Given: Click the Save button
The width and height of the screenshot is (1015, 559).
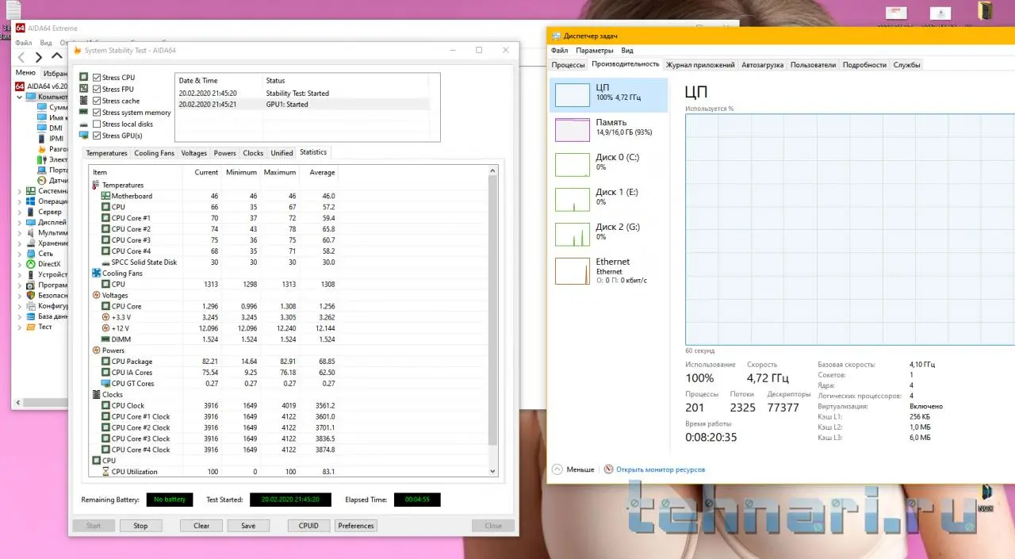Looking at the screenshot, I should pos(248,526).
